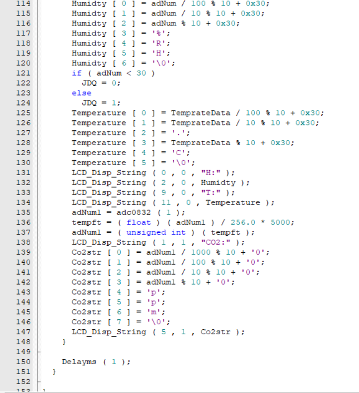Image resolution: width=359 pixels, height=393 pixels.
Task: Click line number 150 in the margin
Action: (23, 362)
